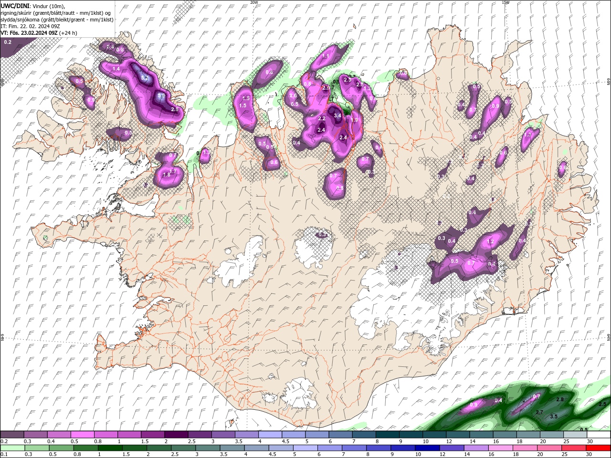Click the darkest green 1 rain scale swatch
This screenshot has height=458, width=611.
click(x=110, y=448)
